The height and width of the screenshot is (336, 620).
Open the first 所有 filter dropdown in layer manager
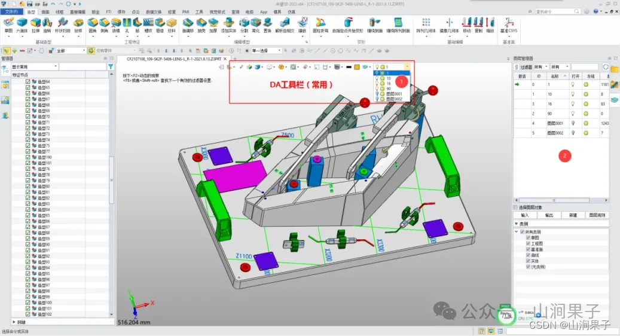(541, 67)
